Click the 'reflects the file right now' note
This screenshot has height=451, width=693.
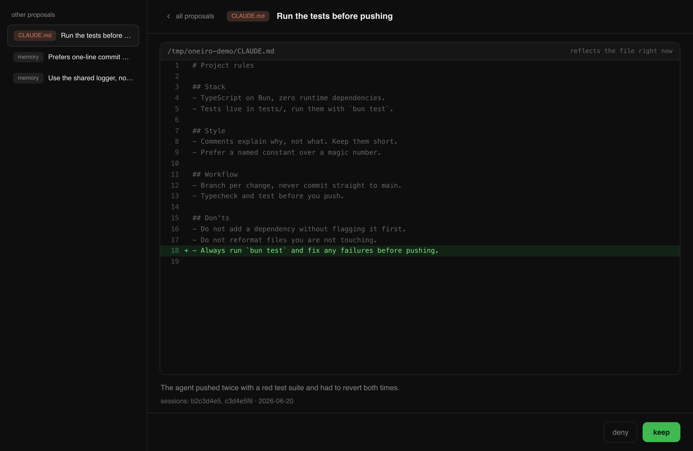pyautogui.click(x=621, y=51)
